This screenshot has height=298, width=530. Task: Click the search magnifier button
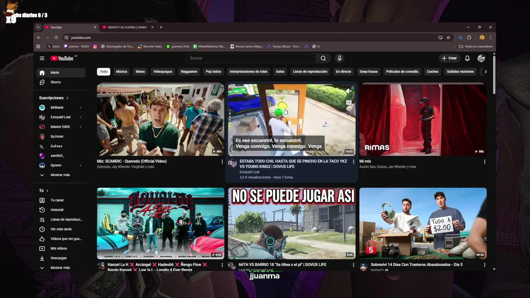tap(323, 58)
